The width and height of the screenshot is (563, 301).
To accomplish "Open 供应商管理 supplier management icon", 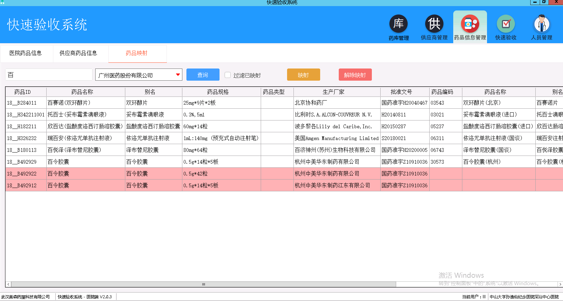I will coord(434,28).
